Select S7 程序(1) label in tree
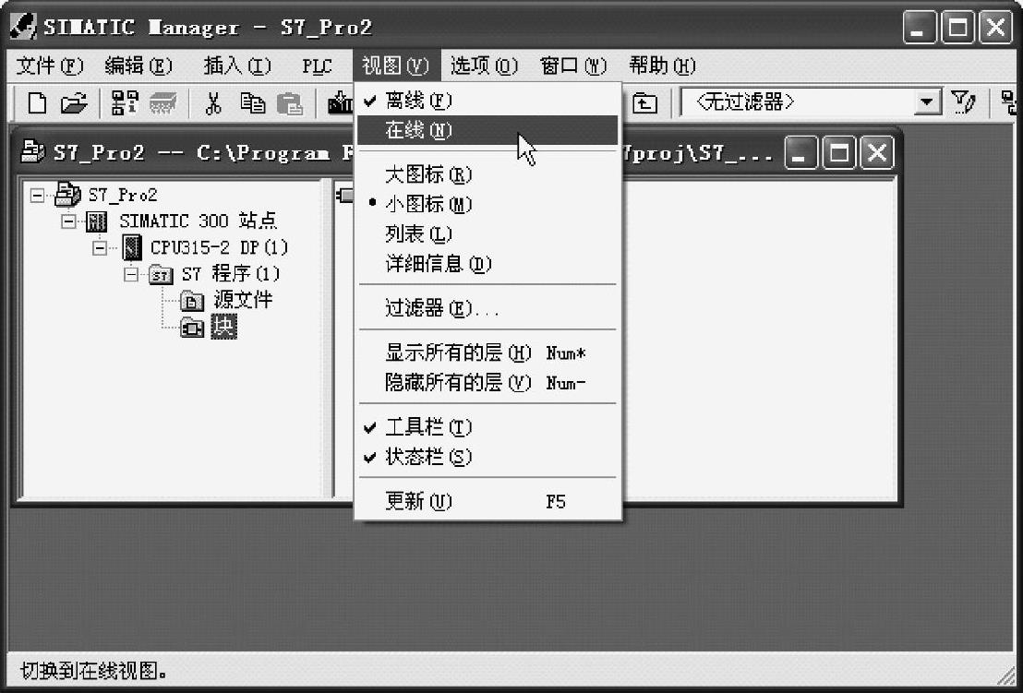 click(x=230, y=274)
